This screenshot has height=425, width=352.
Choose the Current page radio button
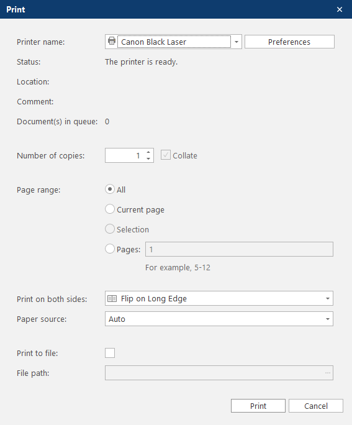(x=110, y=209)
